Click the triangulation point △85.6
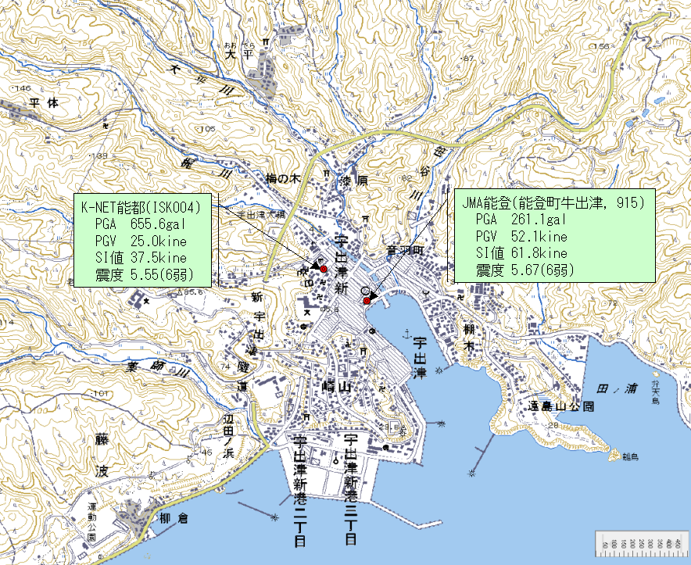 click(179, 291)
